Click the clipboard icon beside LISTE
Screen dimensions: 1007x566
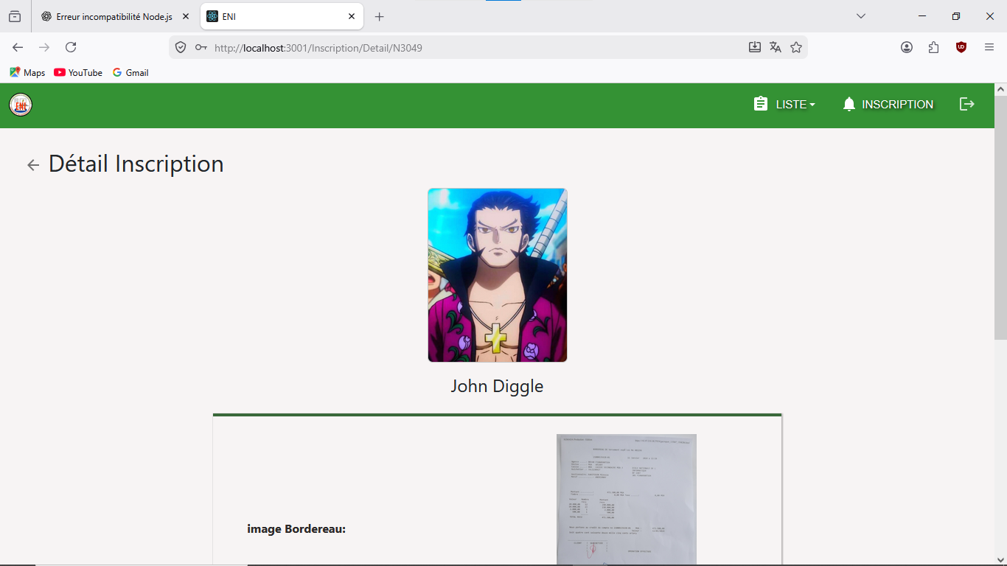coord(761,104)
